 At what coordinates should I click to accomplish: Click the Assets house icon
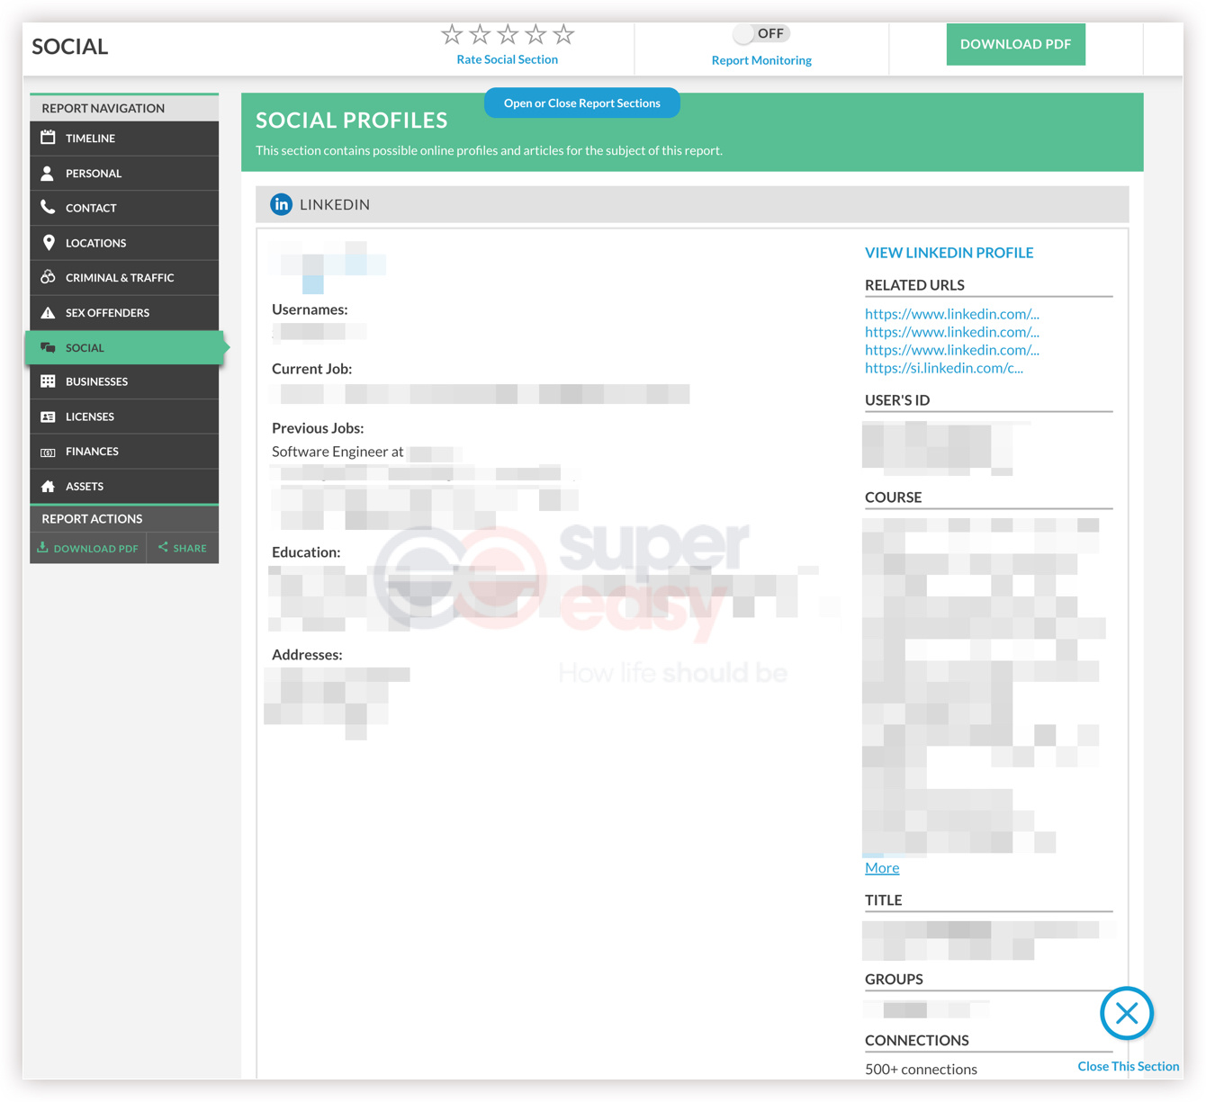[x=48, y=486]
